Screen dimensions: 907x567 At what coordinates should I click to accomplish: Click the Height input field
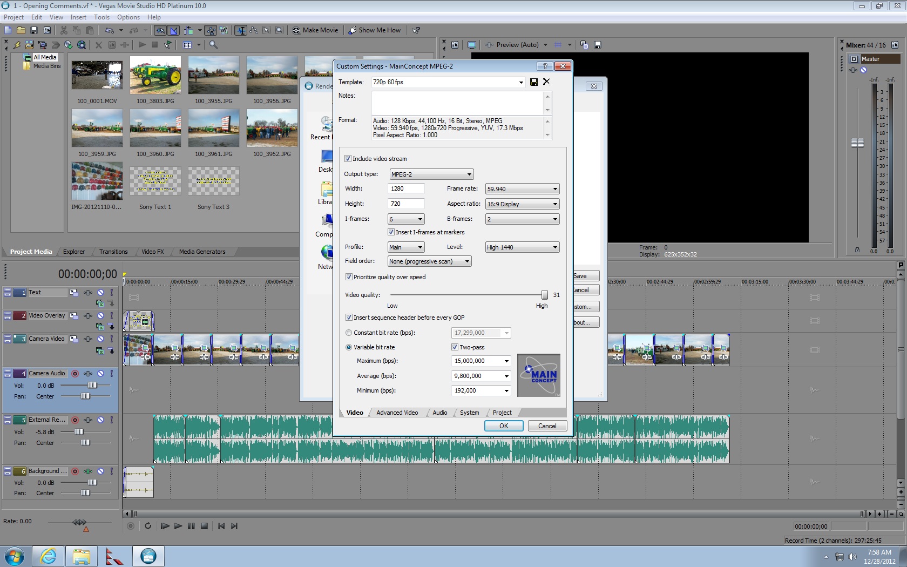point(406,204)
